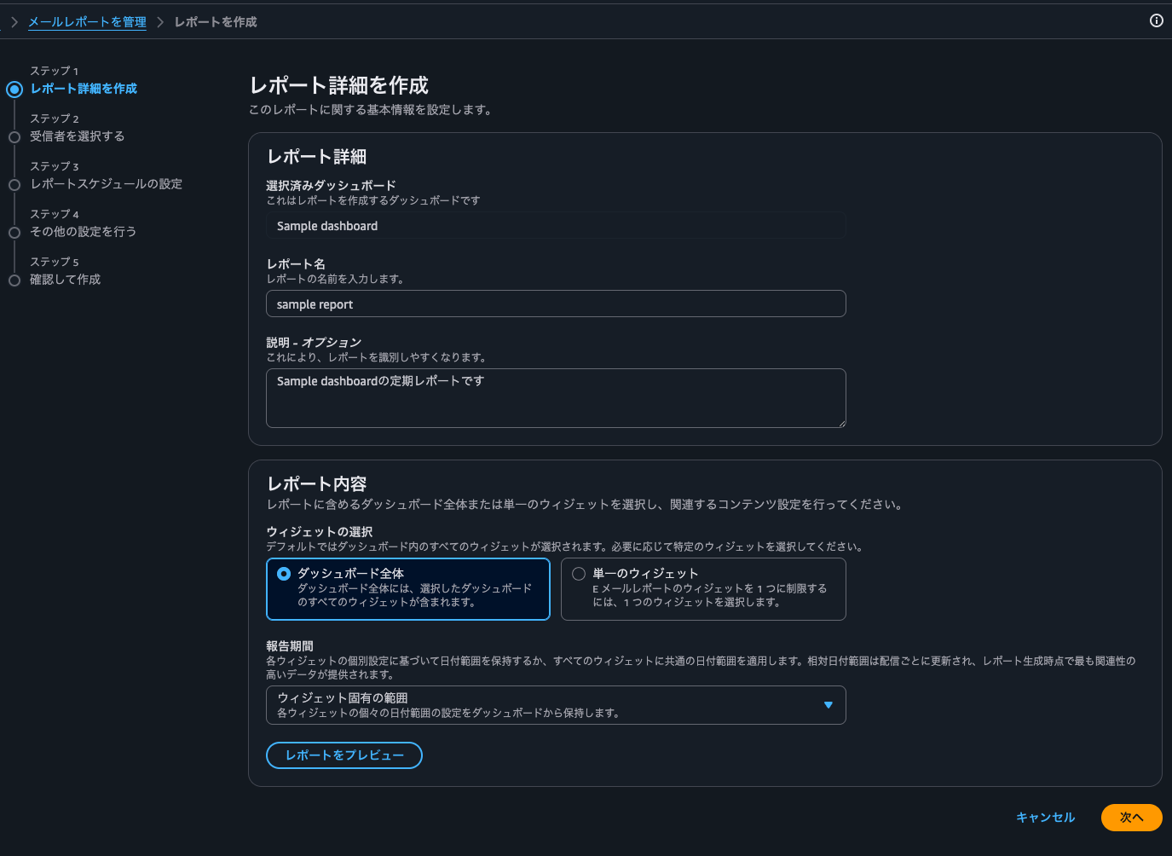Click the dropdown arrow in the 報告期間 selector
1172x856 pixels.
pyautogui.click(x=827, y=705)
